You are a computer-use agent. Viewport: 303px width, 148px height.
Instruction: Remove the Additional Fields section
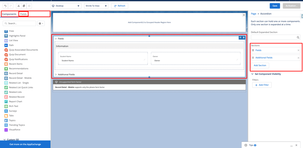[298, 58]
